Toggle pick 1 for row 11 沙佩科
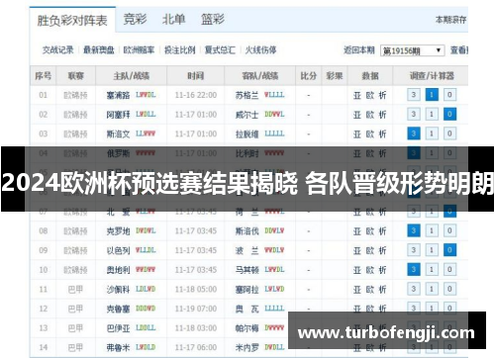 tap(432, 289)
